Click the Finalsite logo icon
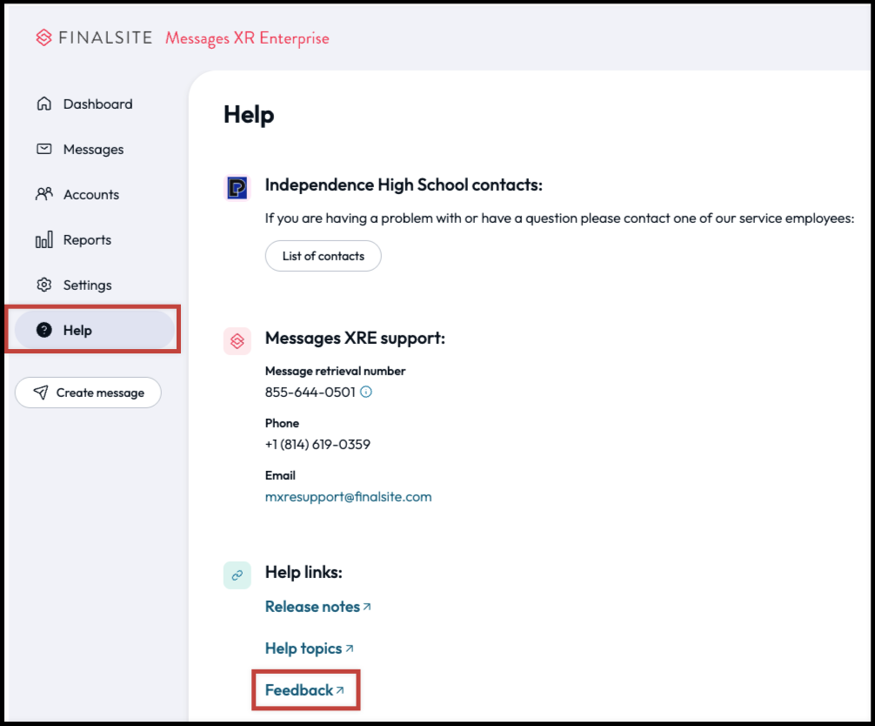 point(44,37)
